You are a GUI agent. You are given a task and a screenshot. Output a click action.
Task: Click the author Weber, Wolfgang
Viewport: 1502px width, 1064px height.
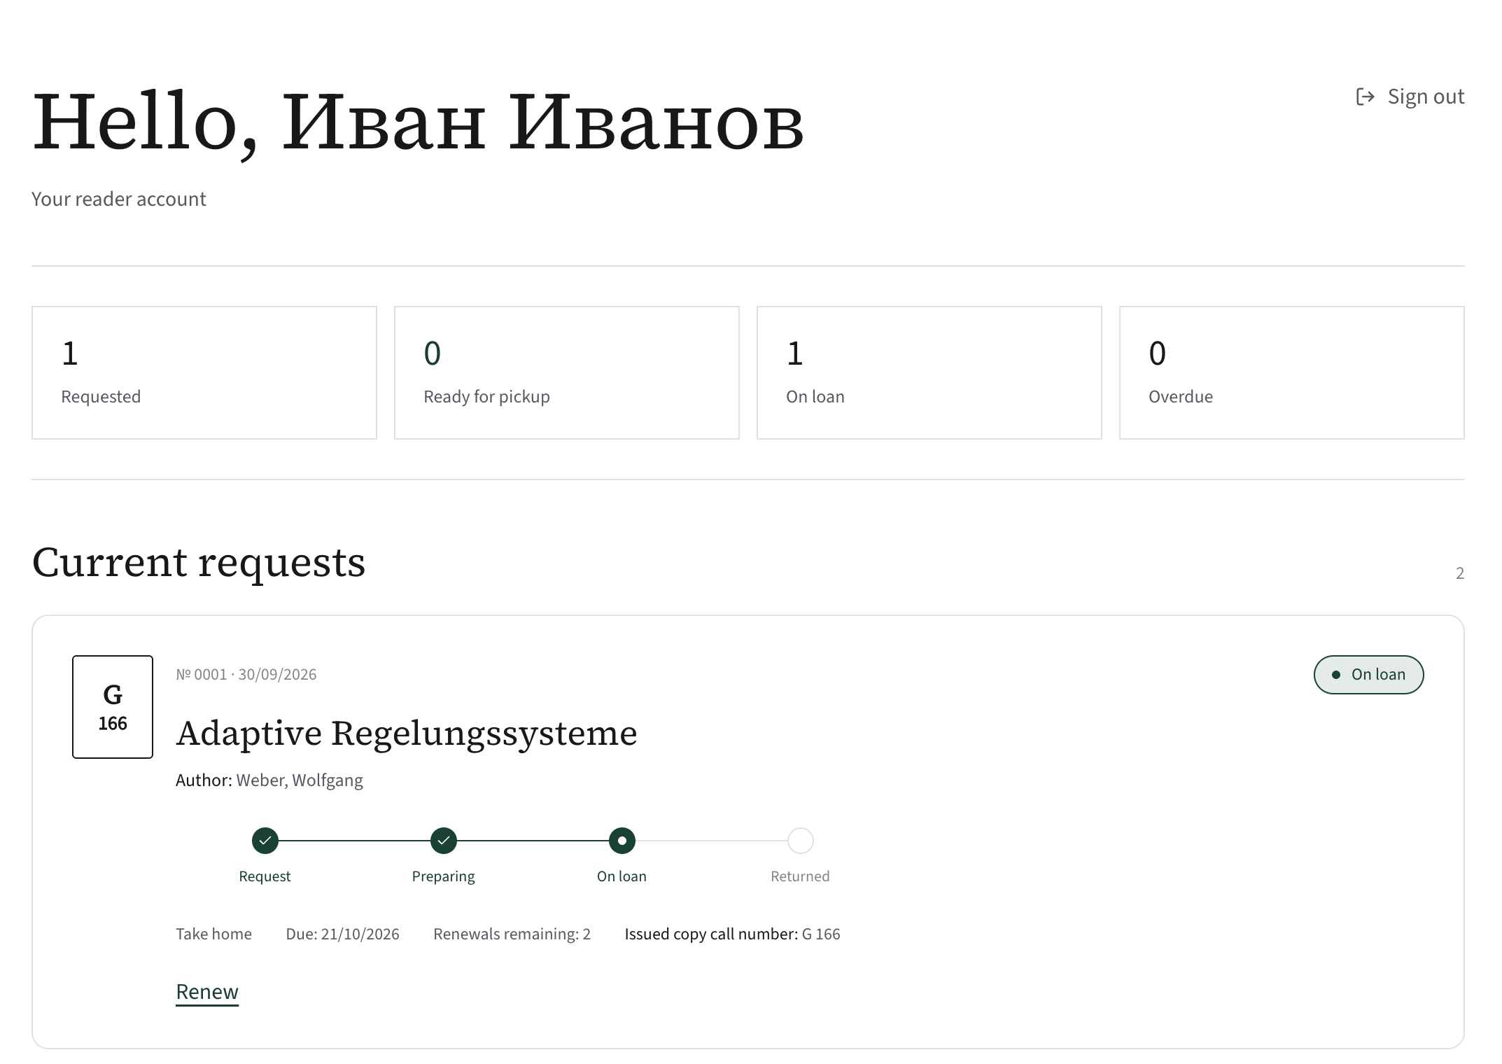[x=300, y=780]
